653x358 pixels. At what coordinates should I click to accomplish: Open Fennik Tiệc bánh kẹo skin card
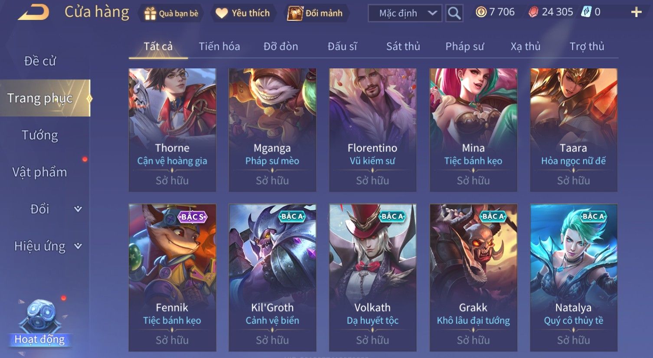(x=172, y=277)
